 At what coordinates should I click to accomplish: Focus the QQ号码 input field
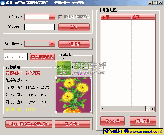pyautogui.click(x=37, y=17)
